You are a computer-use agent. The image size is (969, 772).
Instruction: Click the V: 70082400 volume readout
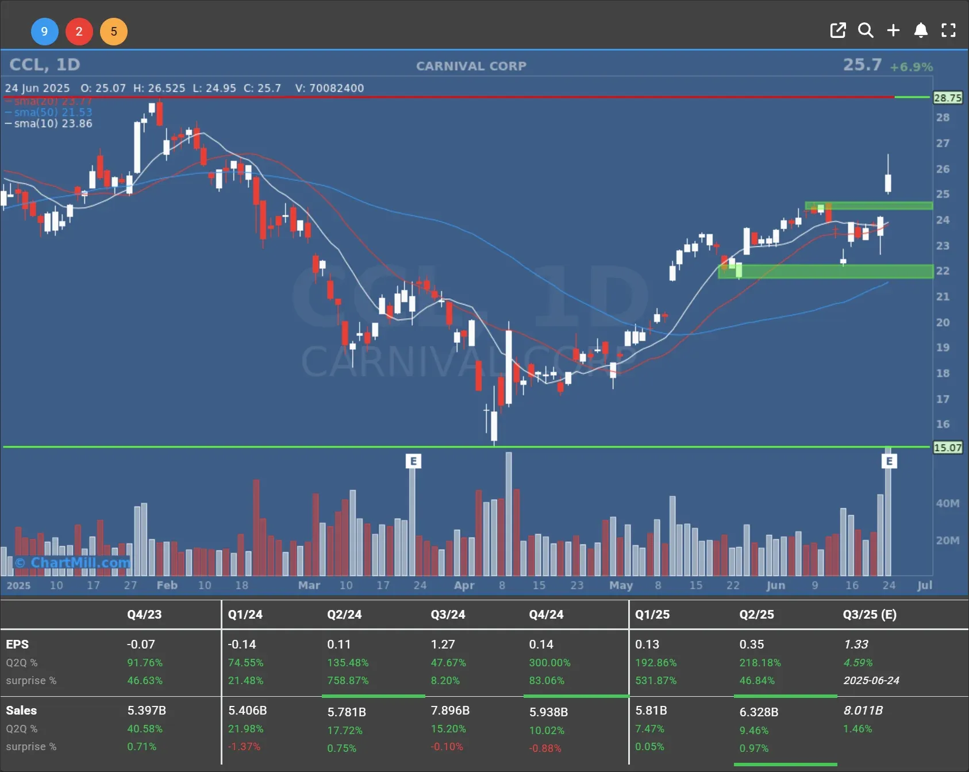[329, 88]
